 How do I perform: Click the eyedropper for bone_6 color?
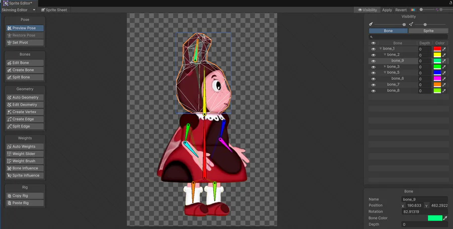click(x=444, y=79)
